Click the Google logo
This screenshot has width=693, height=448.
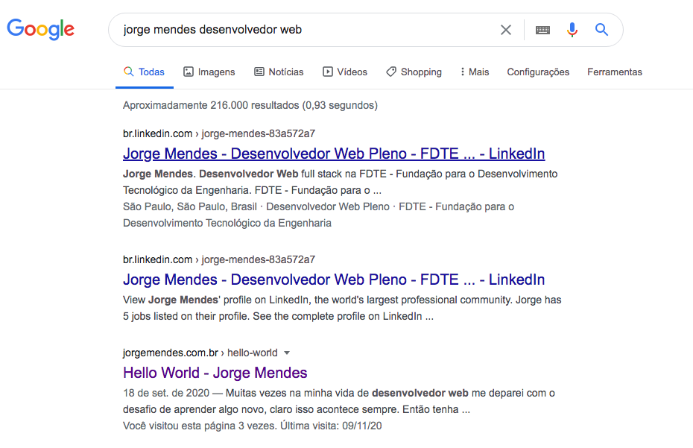coord(41,29)
